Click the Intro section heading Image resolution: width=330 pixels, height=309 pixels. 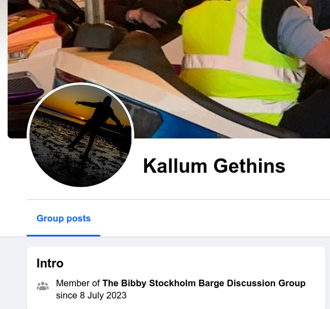coord(50,263)
